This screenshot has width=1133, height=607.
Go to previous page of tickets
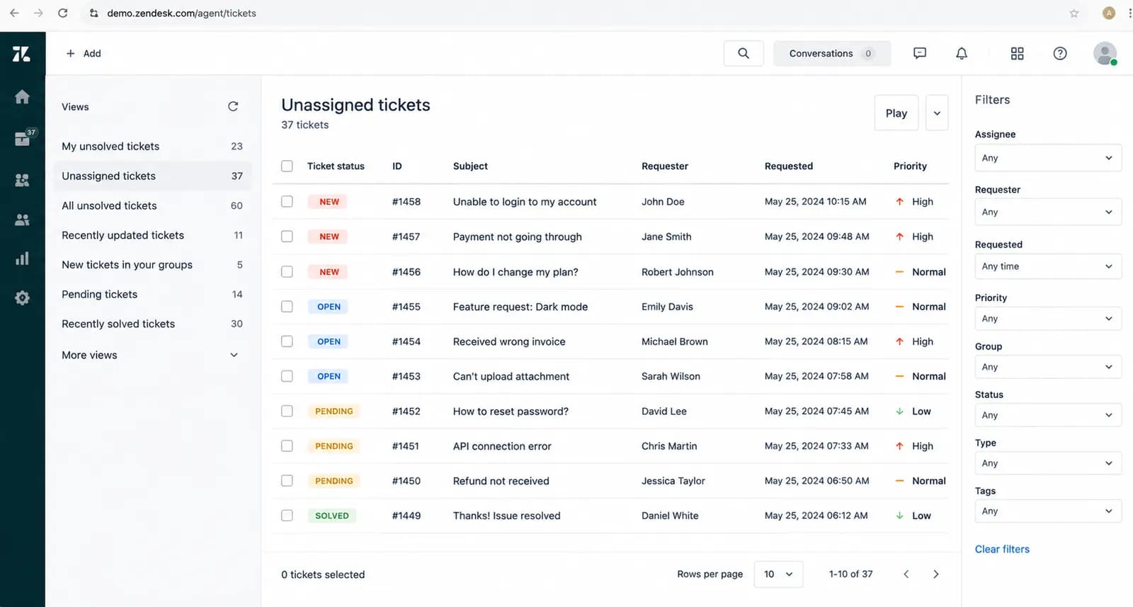(906, 574)
